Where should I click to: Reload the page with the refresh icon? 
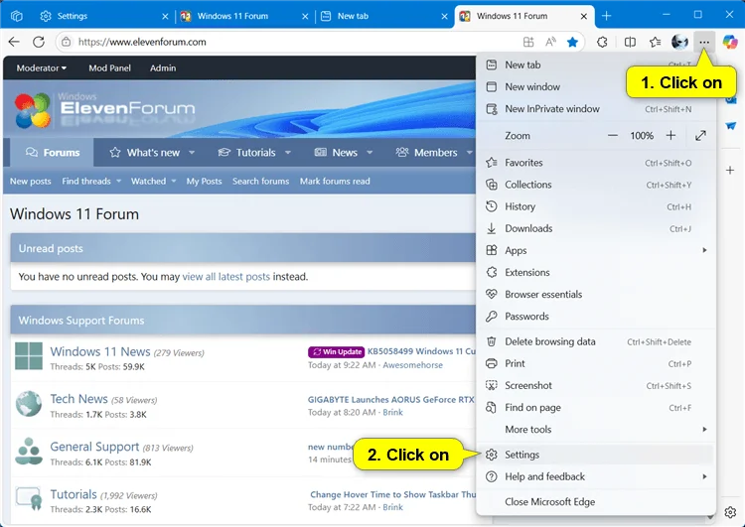pos(39,42)
